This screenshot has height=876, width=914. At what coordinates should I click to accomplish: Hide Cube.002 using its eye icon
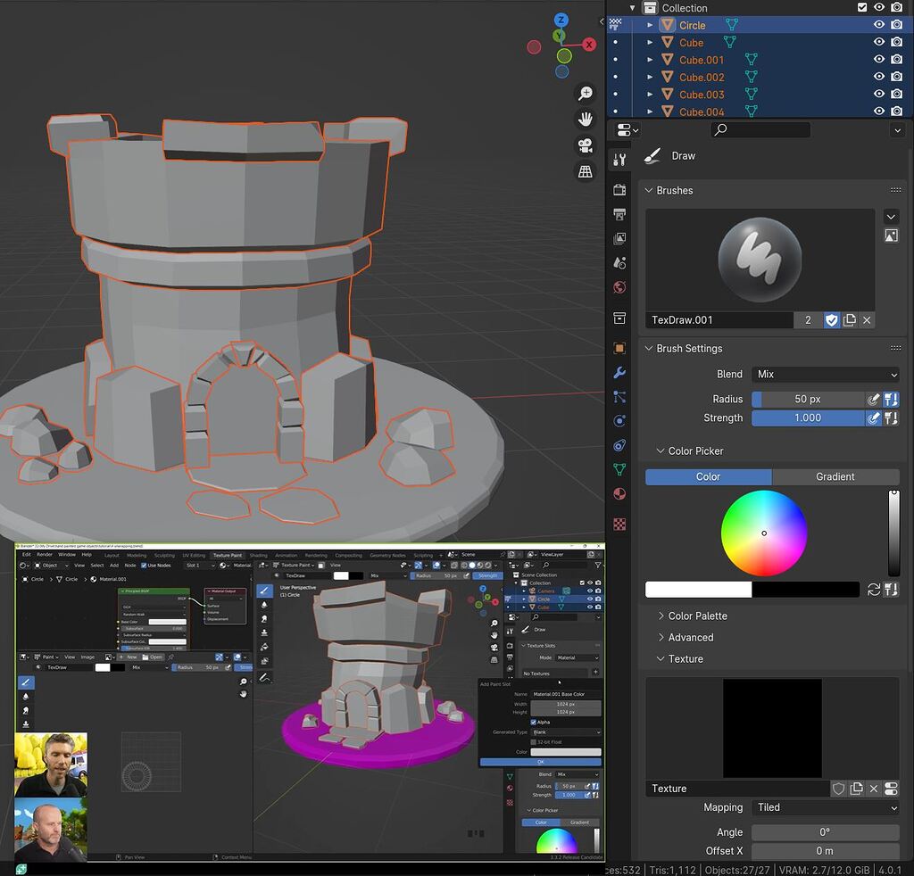879,77
